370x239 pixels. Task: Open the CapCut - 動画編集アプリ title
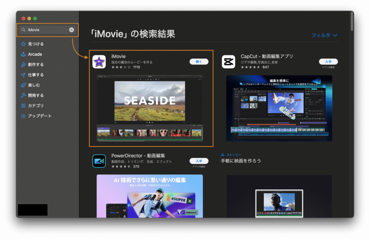(x=267, y=56)
